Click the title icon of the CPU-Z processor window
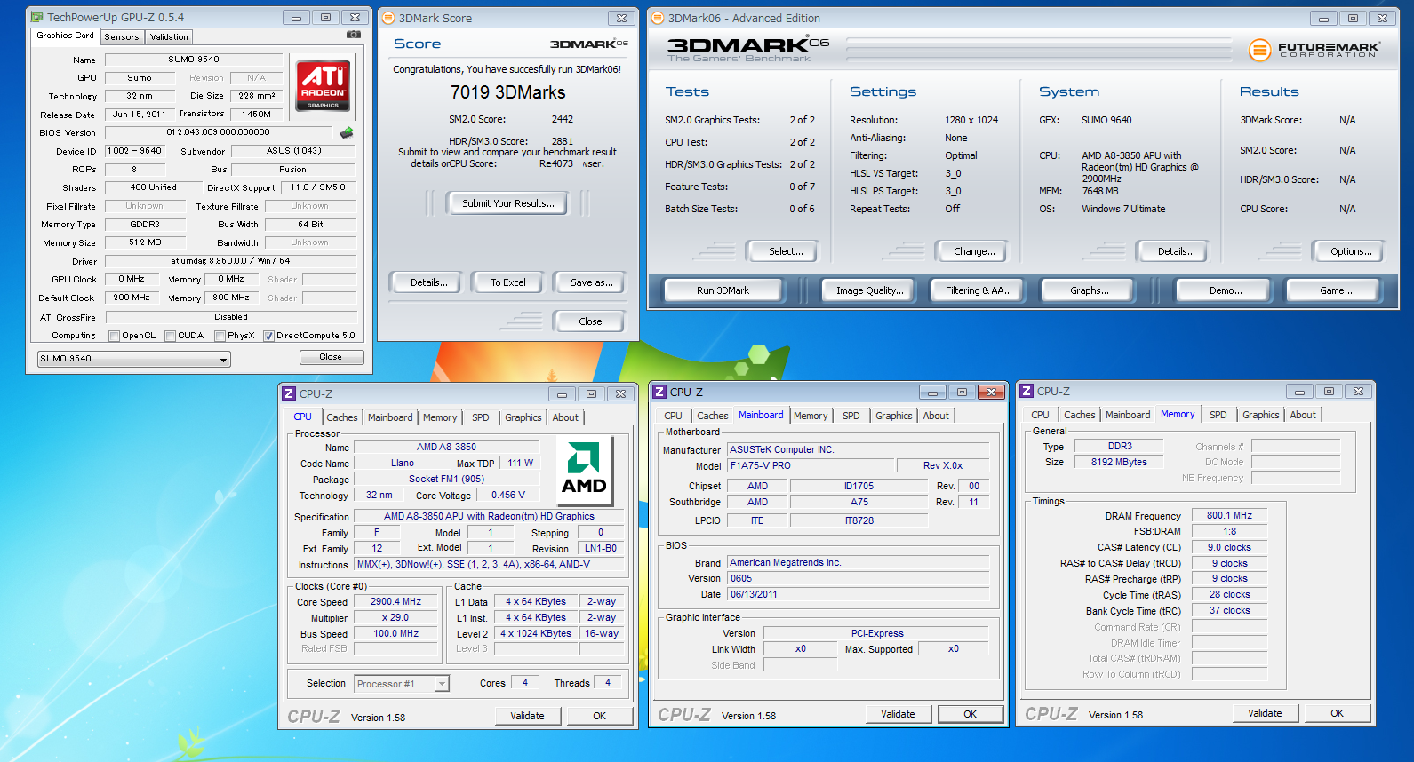The height and width of the screenshot is (762, 1414). point(289,393)
